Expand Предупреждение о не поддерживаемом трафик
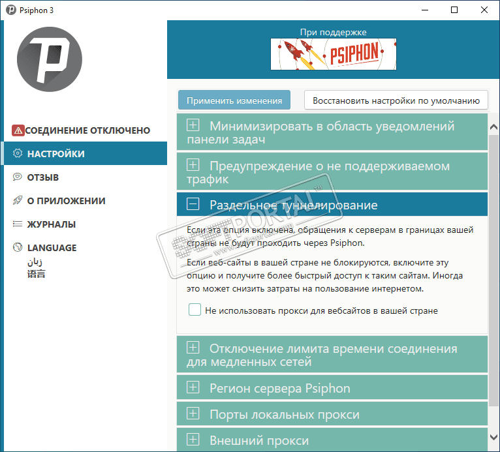Viewport: 500px width, 452px height. pos(332,172)
